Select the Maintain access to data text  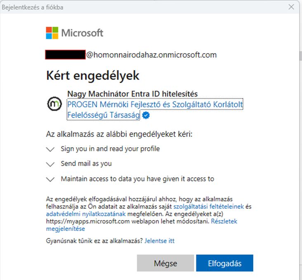pyautogui.click(x=137, y=179)
